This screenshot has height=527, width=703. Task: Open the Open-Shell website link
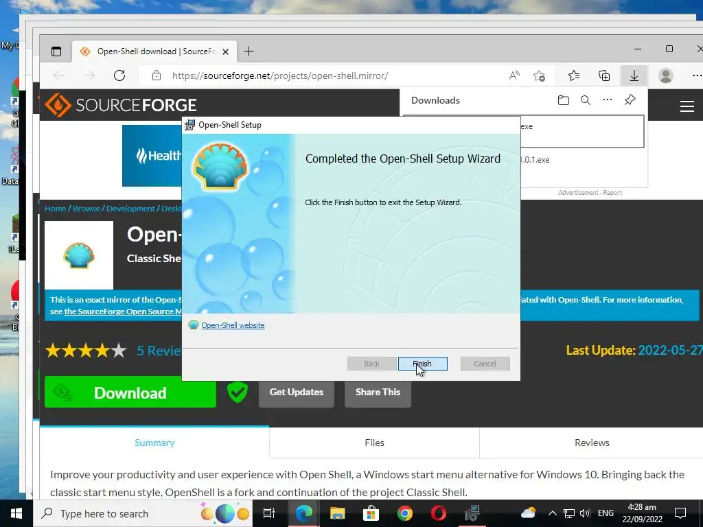click(x=233, y=325)
